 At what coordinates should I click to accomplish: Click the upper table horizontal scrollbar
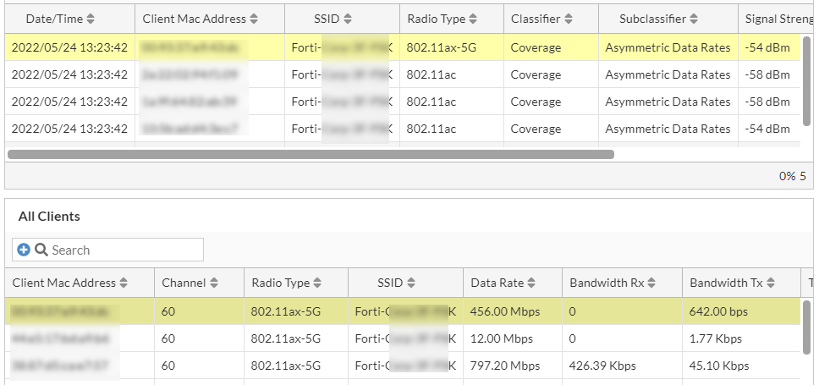[311, 155]
